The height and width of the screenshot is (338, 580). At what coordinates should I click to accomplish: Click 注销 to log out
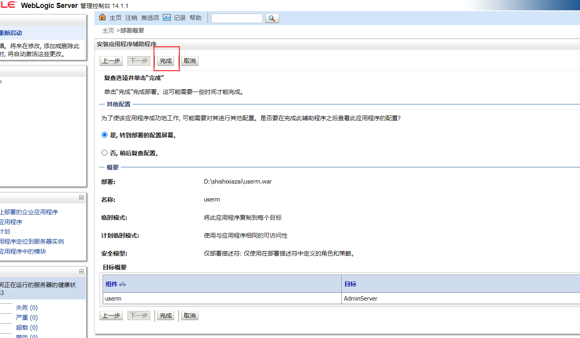click(131, 18)
